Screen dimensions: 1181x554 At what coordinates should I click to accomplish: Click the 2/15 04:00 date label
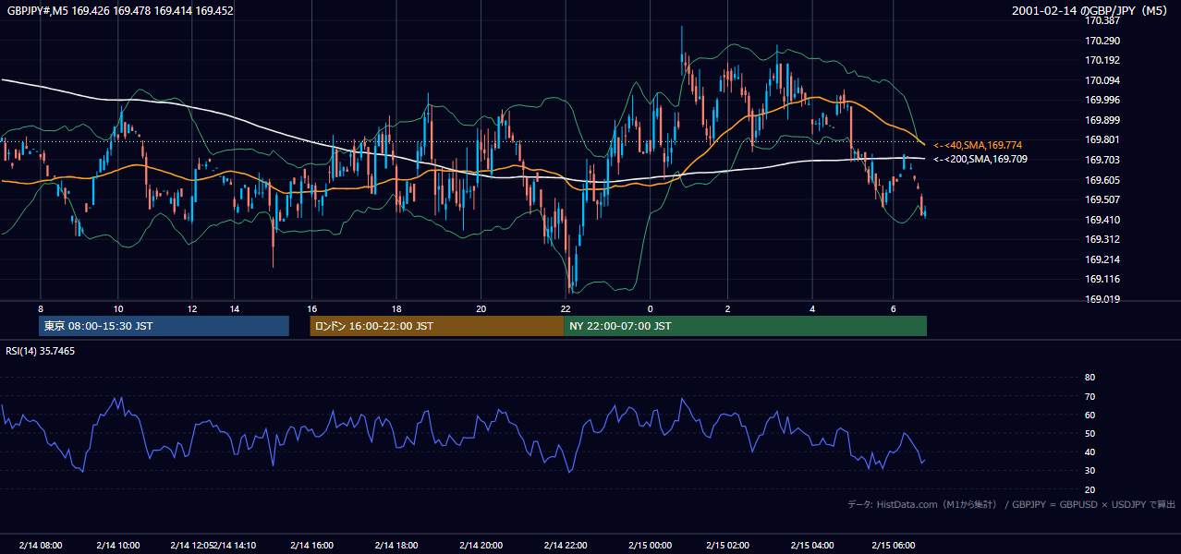(812, 545)
